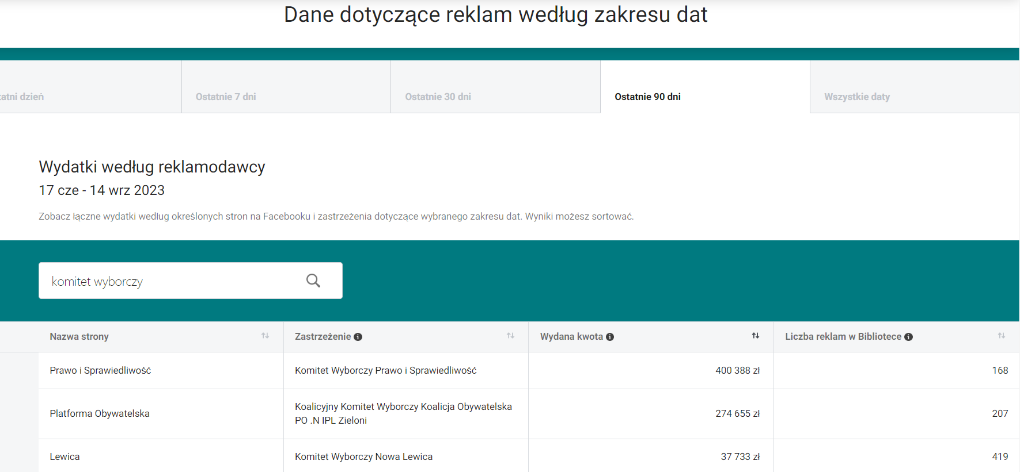Open Platforma Obywatelska page row
This screenshot has height=472, width=1020.
point(100,414)
